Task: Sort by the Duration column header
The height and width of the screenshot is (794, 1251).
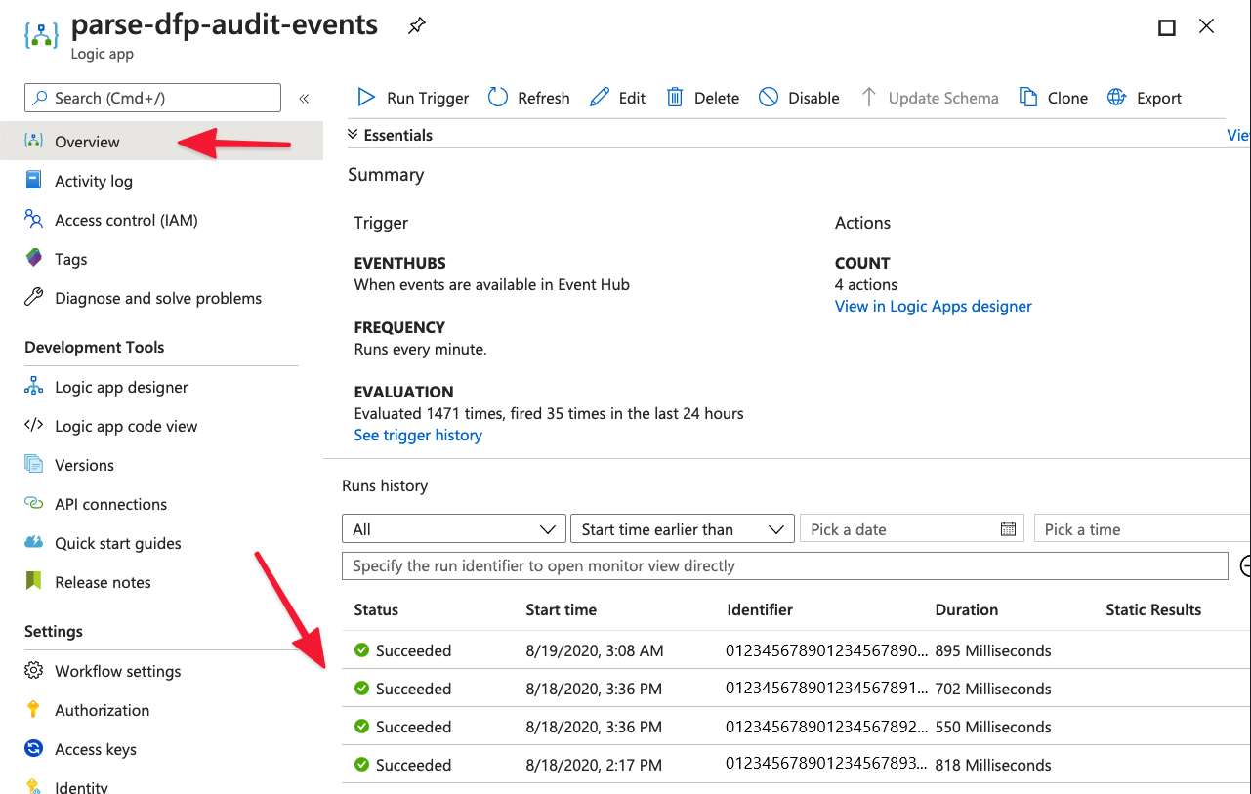Action: (966, 609)
